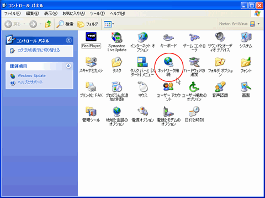Go up one folder level
Viewport: 265px width, 198px height.
[x=48, y=24]
